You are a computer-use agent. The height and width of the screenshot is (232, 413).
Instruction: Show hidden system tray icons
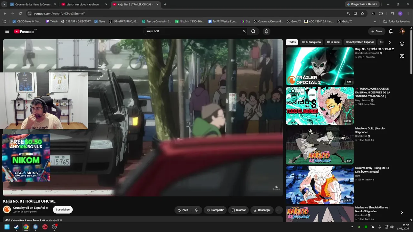pos(352,227)
